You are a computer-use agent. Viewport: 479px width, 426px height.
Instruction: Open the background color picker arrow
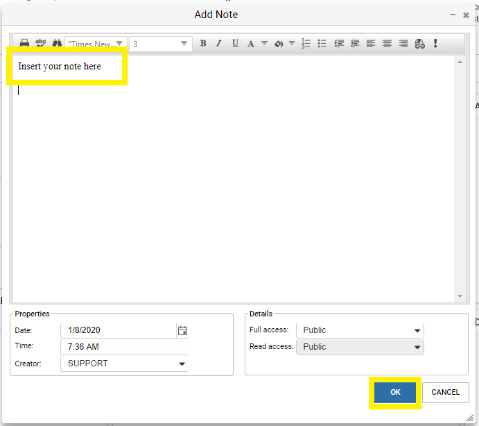click(x=292, y=44)
